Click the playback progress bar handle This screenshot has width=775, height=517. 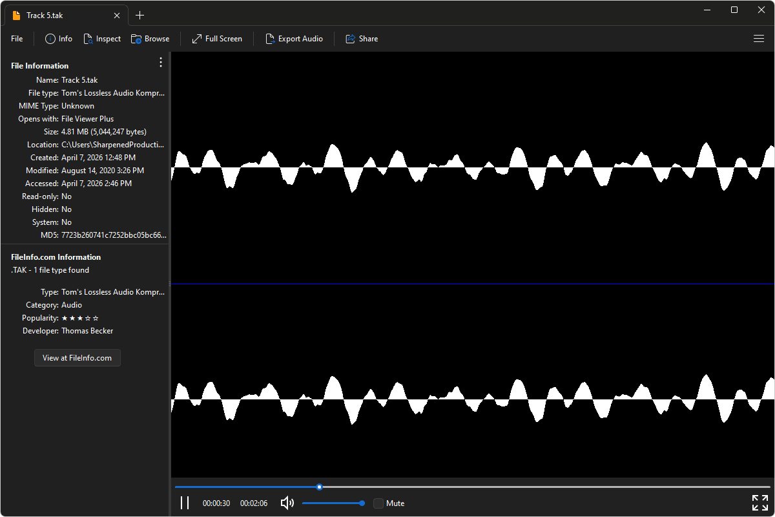(x=319, y=487)
